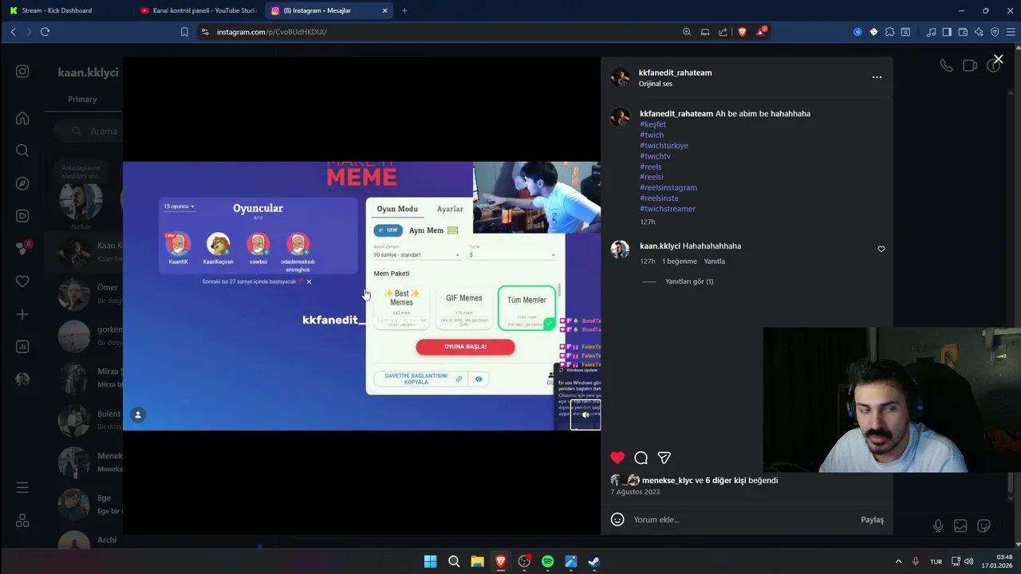Open Brave VPN shield icon
The image size is (1021, 574).
tap(995, 32)
